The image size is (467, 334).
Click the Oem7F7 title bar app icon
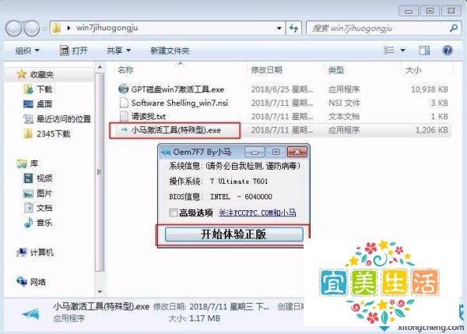[x=166, y=153]
